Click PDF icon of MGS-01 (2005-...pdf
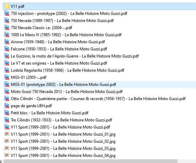196x163 pixels. 7,77
